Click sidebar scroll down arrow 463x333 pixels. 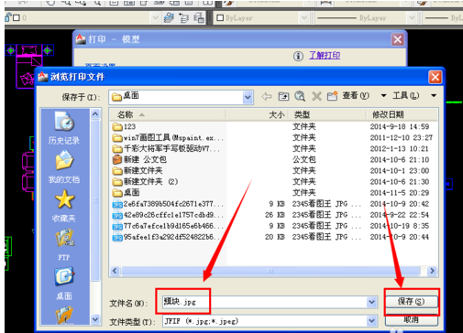point(95,319)
